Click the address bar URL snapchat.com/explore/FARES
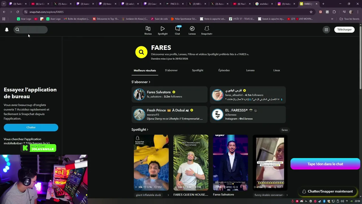The width and height of the screenshot is (362, 204). 46,12
